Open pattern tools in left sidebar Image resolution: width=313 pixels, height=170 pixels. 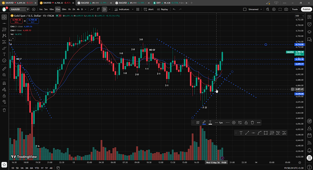click(4, 36)
